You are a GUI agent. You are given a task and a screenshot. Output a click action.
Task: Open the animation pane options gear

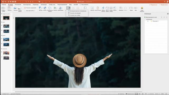pyautogui.click(x=168, y=14)
